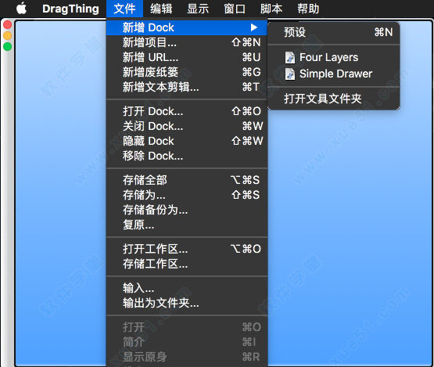Choose 存储工作区... menu item
The width and height of the screenshot is (434, 367).
(x=187, y=264)
